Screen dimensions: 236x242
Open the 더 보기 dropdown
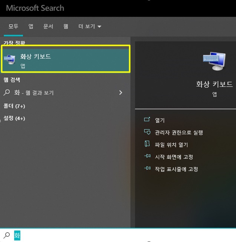click(90, 26)
